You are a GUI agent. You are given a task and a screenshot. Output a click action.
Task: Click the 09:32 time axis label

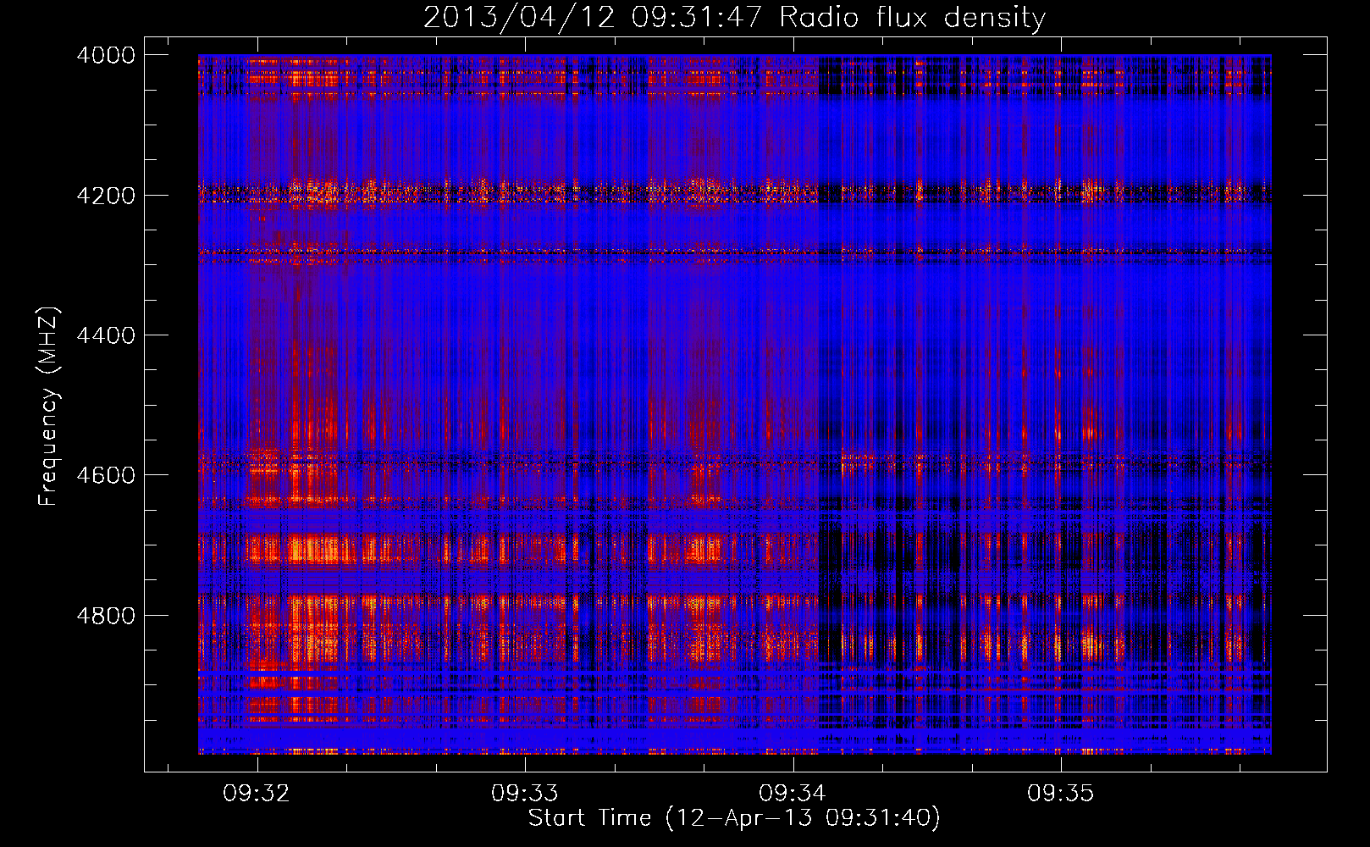[x=257, y=794]
